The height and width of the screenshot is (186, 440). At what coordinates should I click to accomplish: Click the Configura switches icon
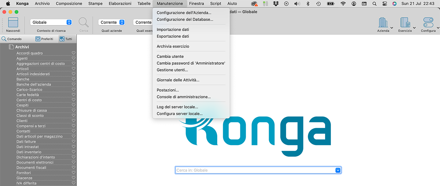(428, 23)
